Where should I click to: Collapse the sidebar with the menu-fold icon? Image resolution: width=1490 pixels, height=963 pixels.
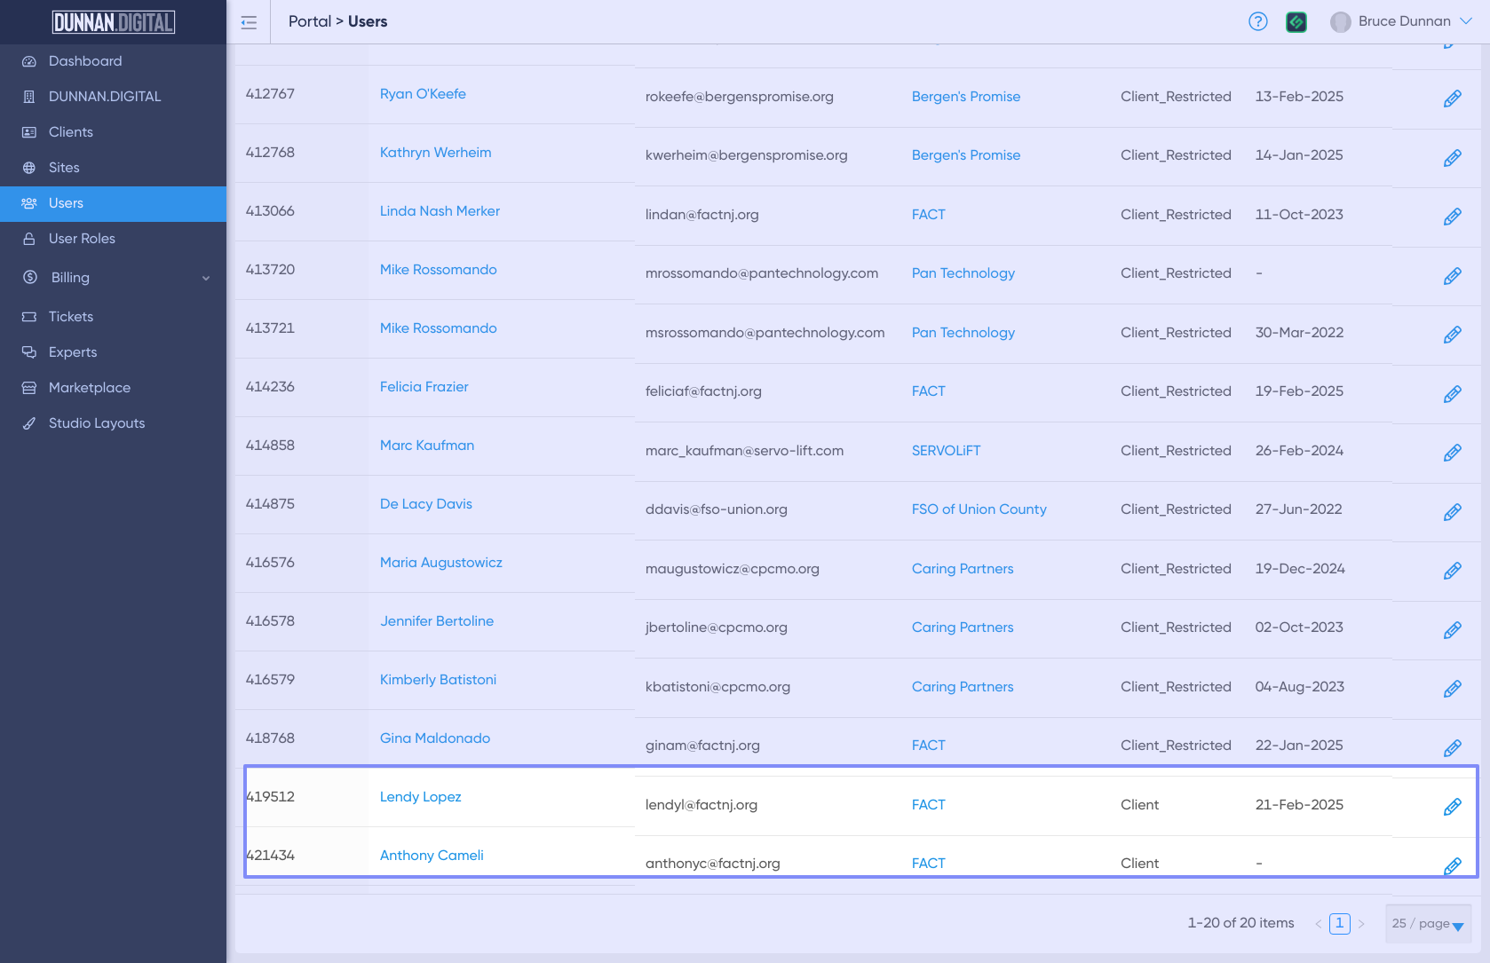tap(249, 22)
